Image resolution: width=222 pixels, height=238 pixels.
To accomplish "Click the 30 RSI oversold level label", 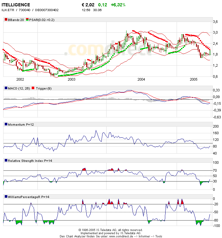I will point(215,181).
